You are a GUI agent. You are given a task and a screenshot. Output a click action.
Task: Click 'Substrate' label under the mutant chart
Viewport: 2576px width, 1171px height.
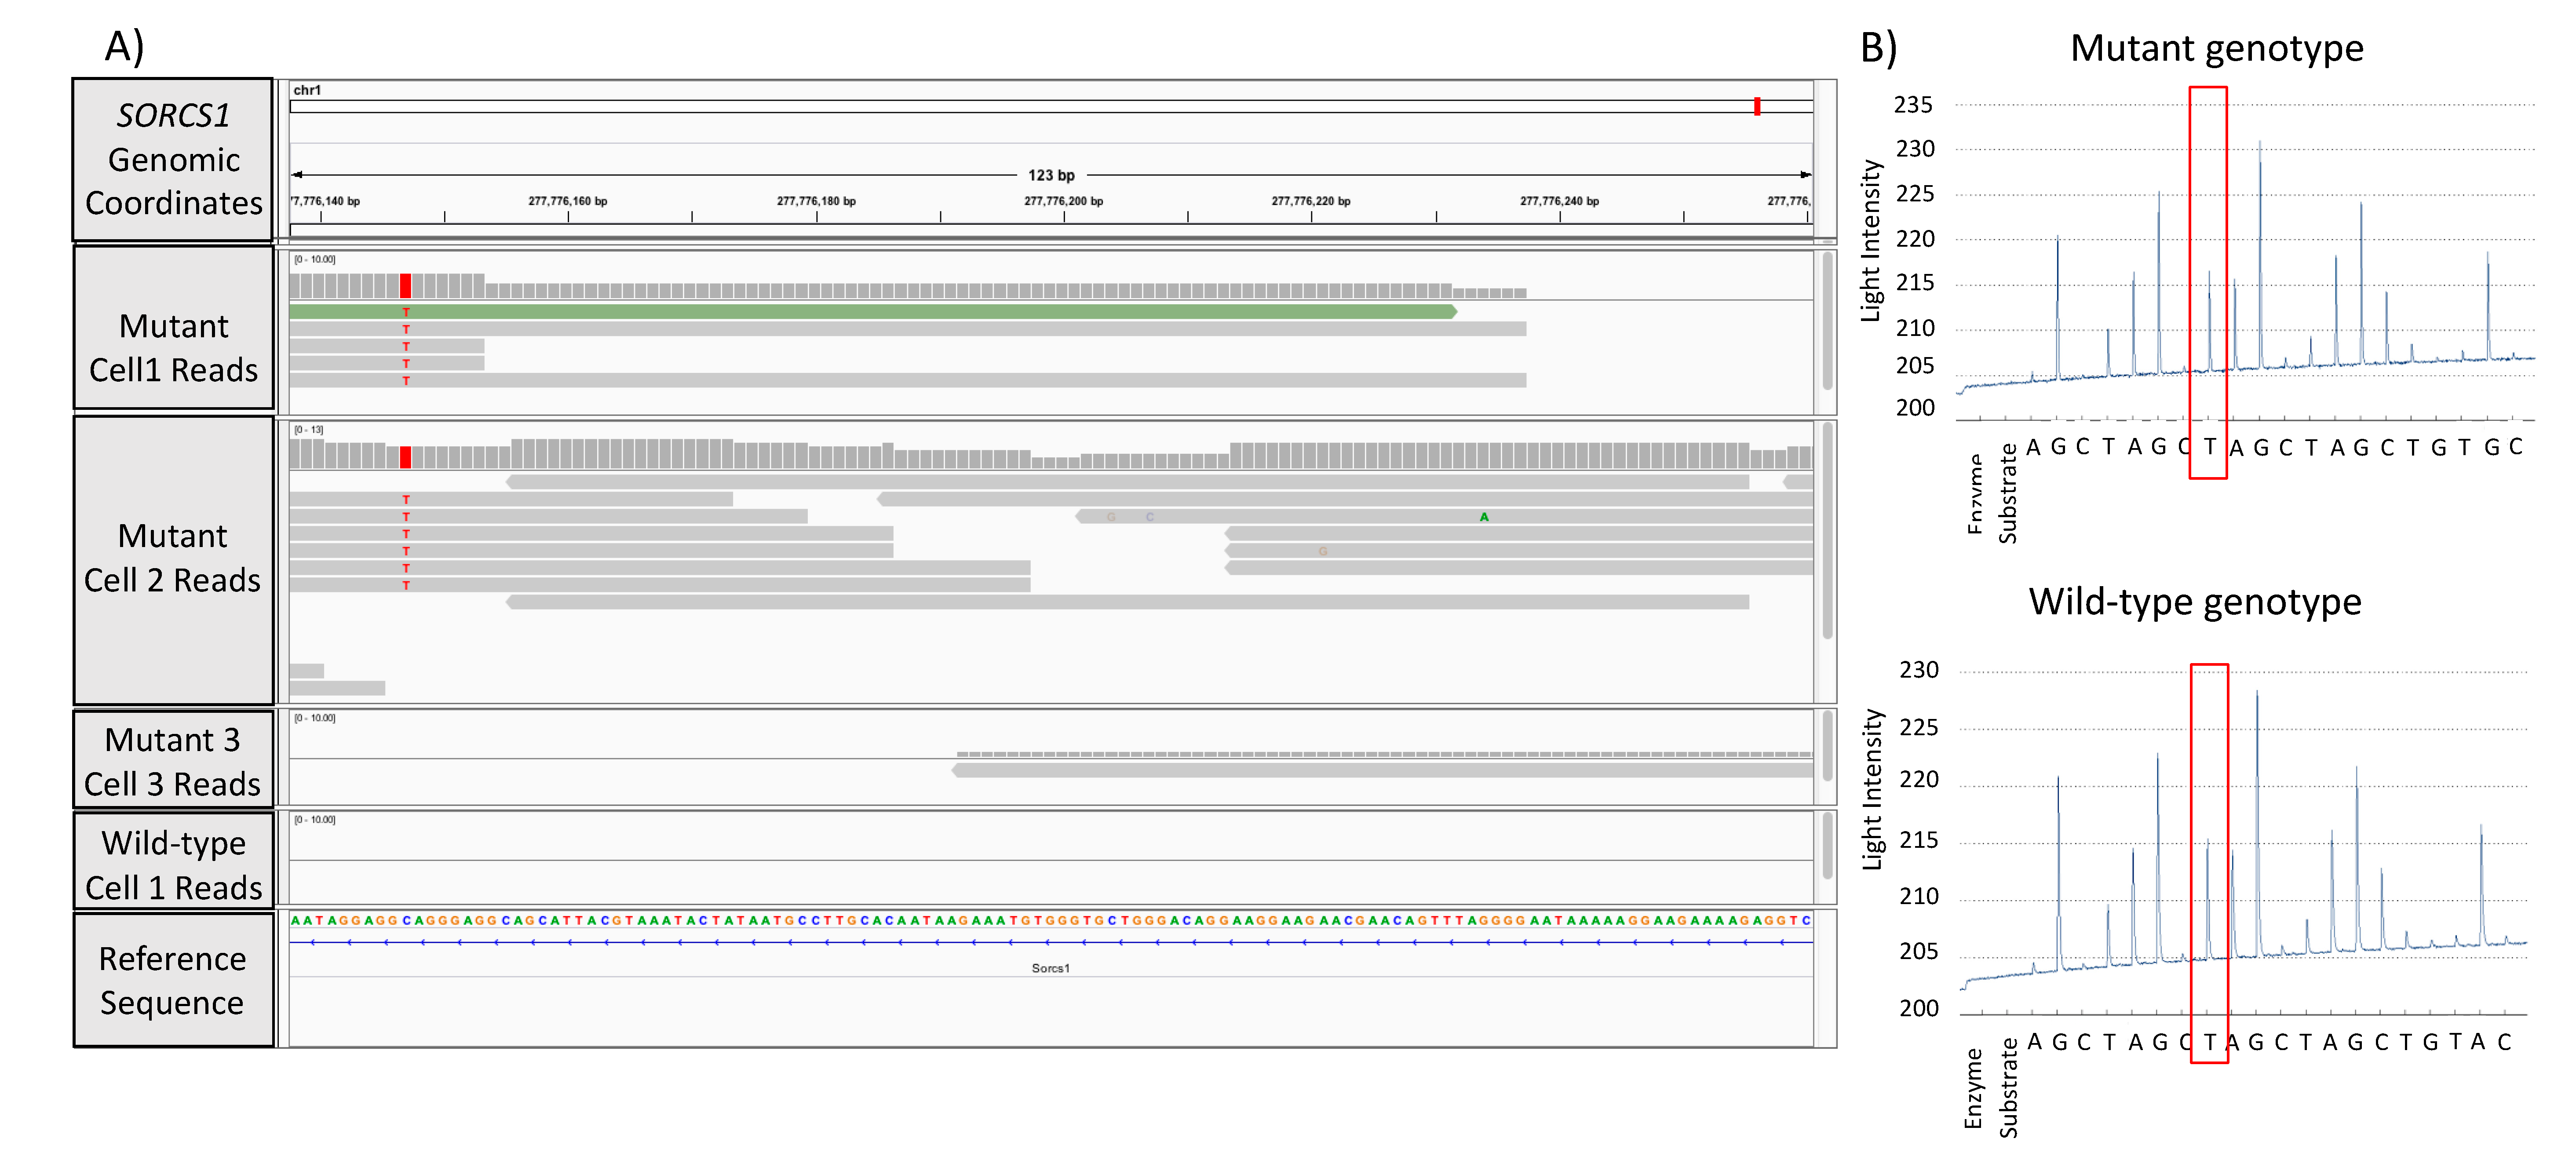[x=2007, y=494]
